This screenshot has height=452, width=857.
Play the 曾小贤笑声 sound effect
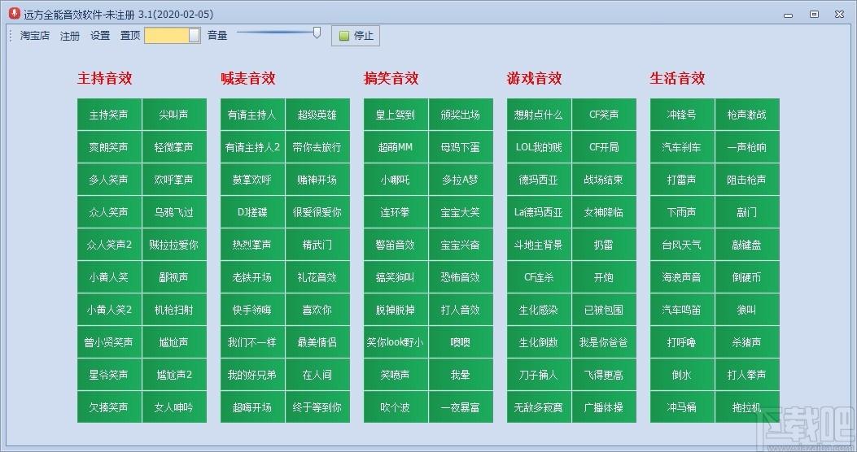point(109,341)
